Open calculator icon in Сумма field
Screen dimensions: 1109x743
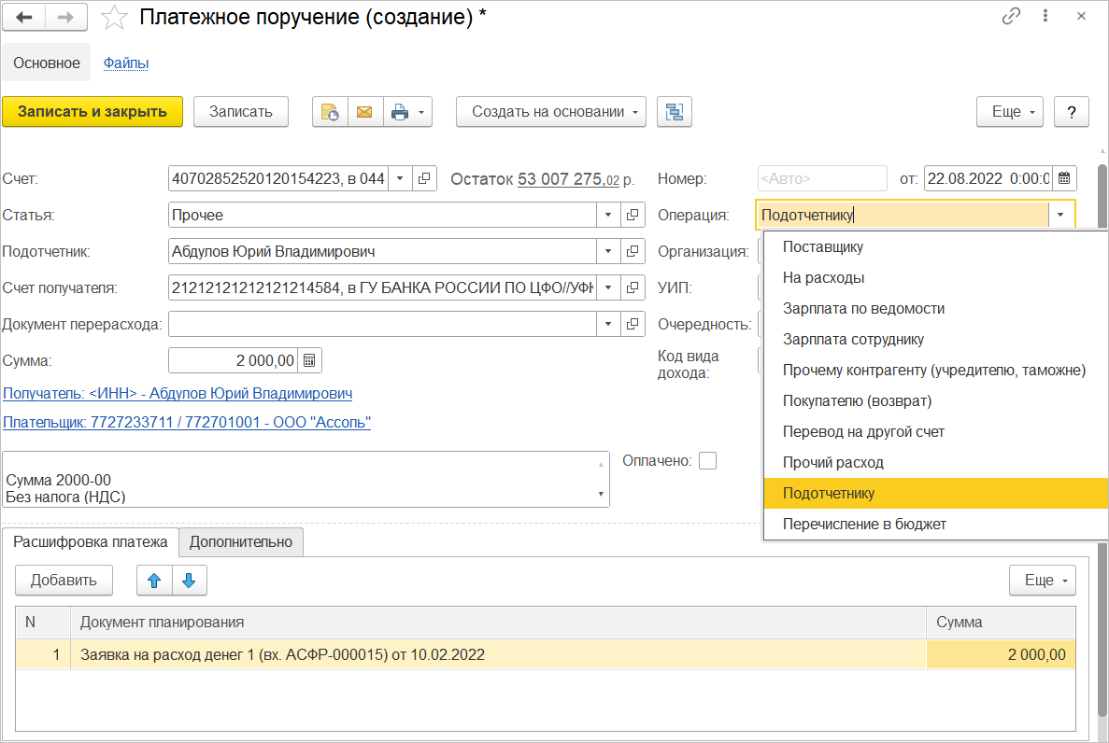tap(310, 360)
